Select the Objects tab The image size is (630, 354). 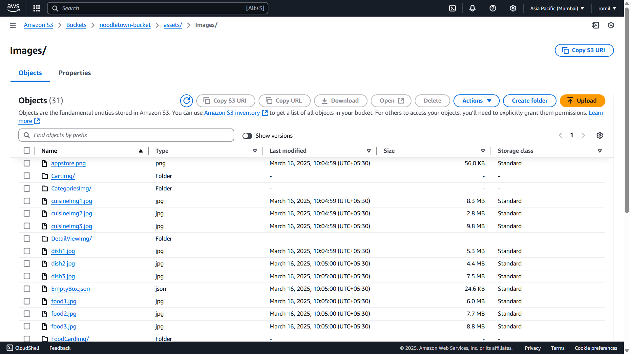(30, 73)
